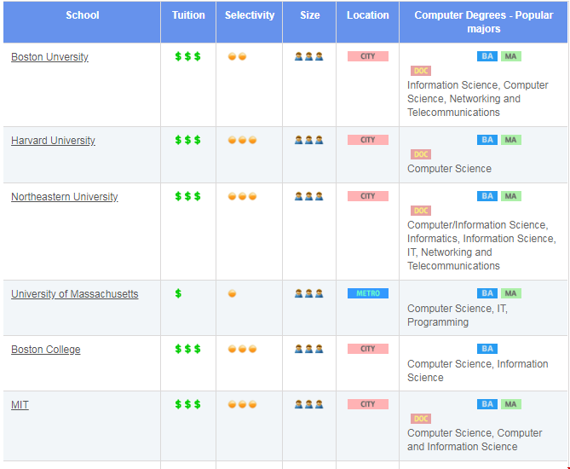Open the Harvard University link

53,141
